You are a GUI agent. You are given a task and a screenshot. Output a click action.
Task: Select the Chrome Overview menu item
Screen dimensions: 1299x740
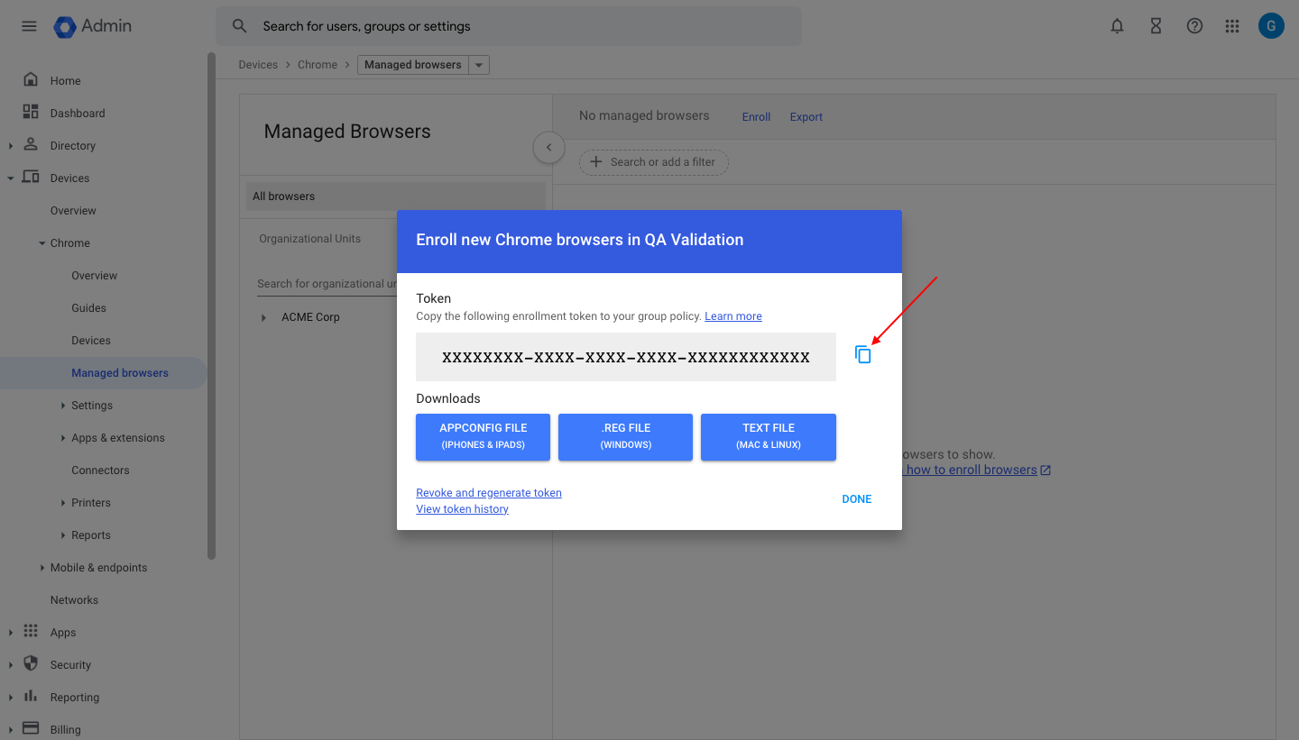(x=95, y=276)
